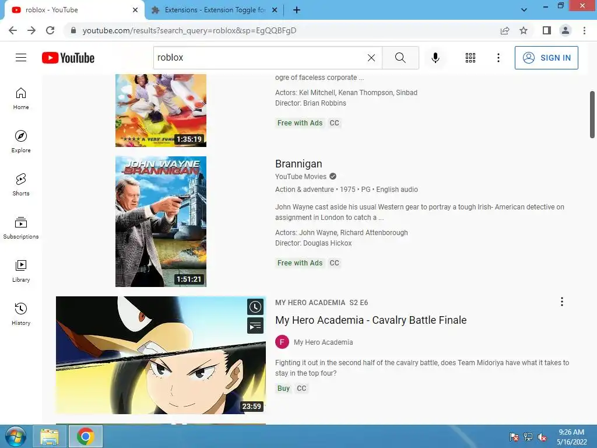The width and height of the screenshot is (597, 448).
Task: Open the My Hero Academia channel name
Action: pos(323,342)
